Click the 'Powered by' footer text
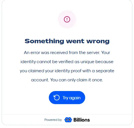 (x=53, y=120)
